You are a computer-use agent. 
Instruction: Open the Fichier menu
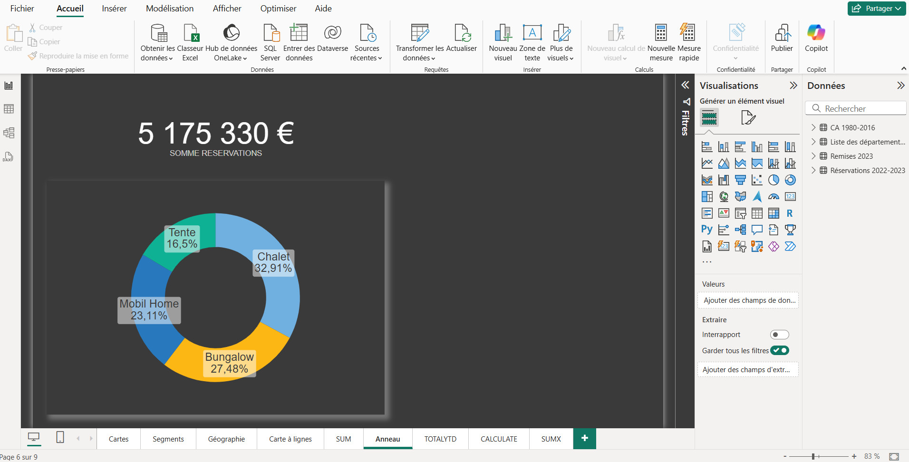coord(22,9)
